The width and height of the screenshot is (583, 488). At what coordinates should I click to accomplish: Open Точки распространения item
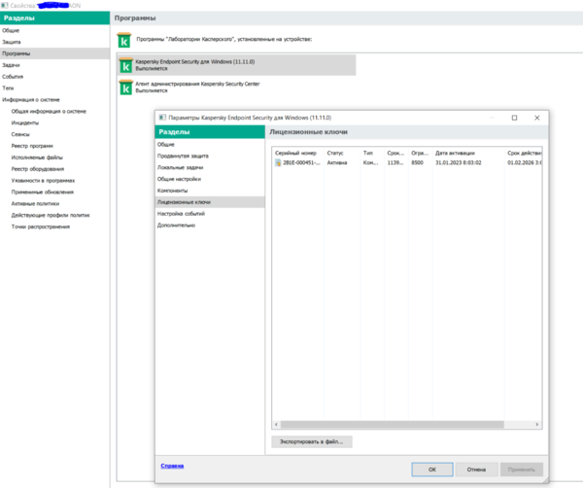click(41, 227)
